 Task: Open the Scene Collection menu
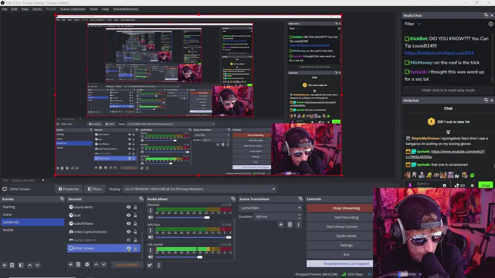pyautogui.click(x=73, y=9)
